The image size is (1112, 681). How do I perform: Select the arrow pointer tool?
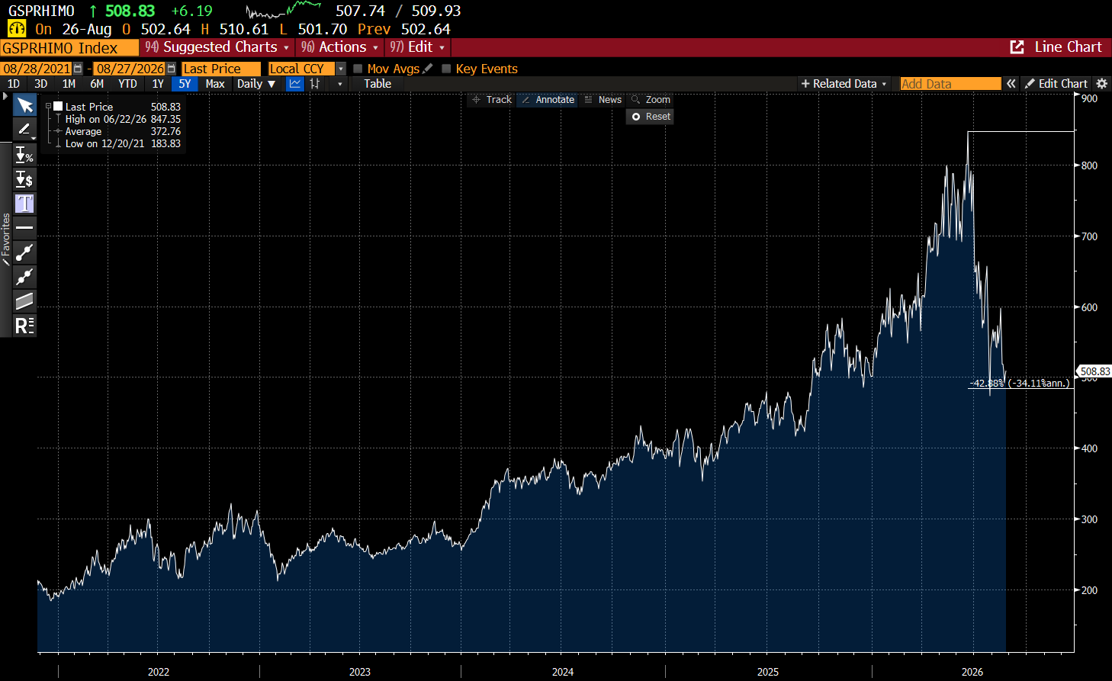24,105
